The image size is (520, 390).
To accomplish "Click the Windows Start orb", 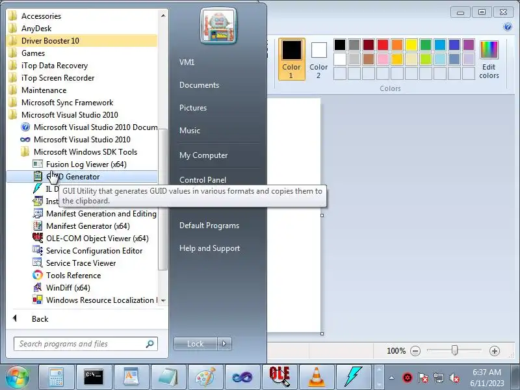I will pos(18,377).
